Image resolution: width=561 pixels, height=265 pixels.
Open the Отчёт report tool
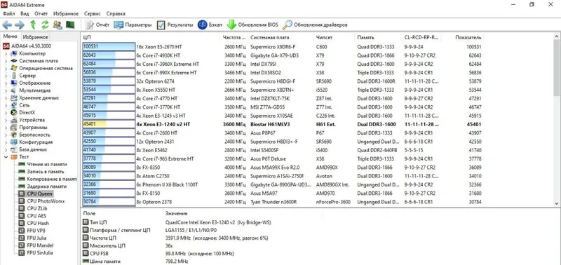tap(97, 25)
